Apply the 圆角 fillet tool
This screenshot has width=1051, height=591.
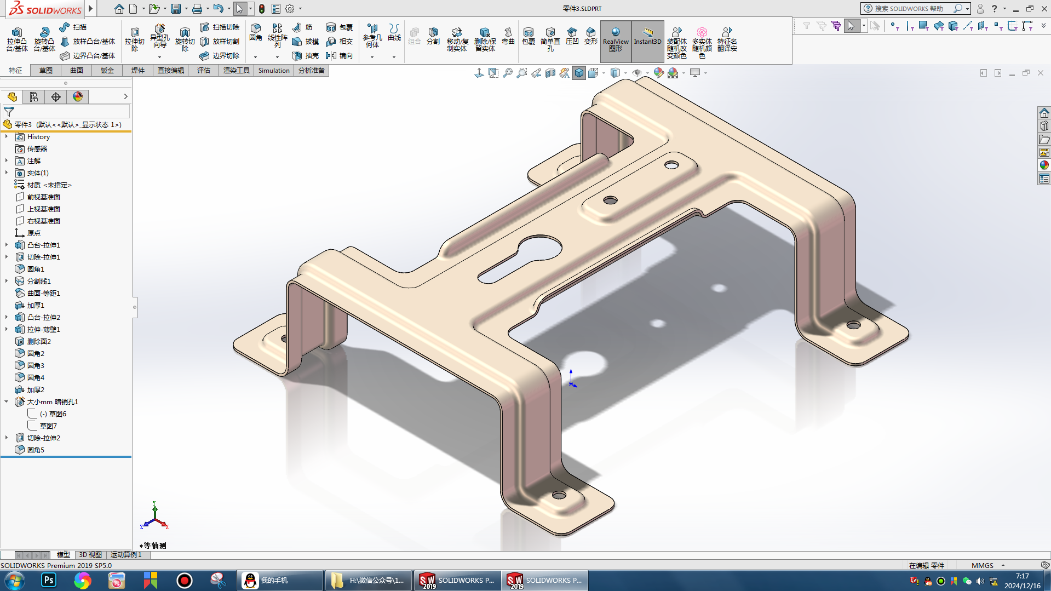(x=256, y=32)
